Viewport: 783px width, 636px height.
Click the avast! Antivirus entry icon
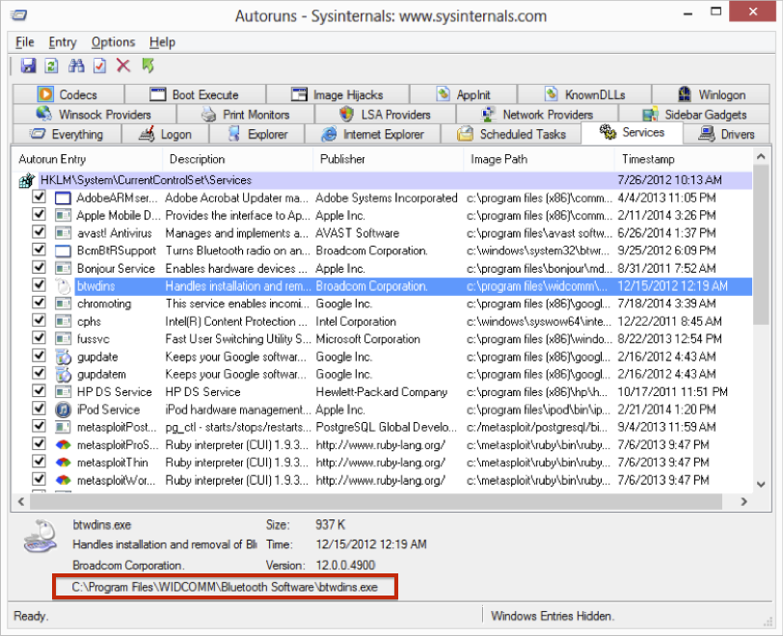pos(63,233)
